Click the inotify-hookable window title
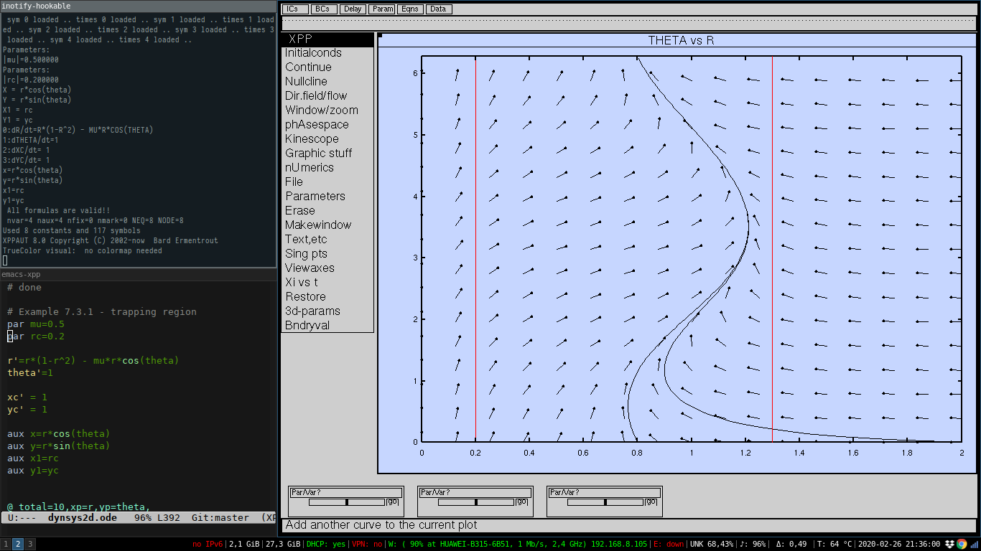 37,6
